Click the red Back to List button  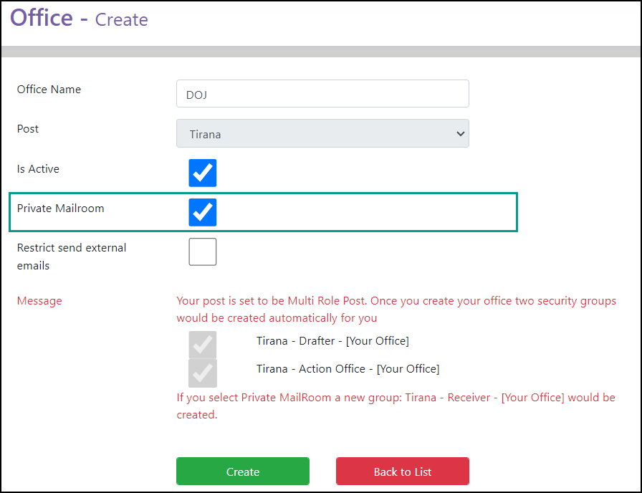(403, 472)
